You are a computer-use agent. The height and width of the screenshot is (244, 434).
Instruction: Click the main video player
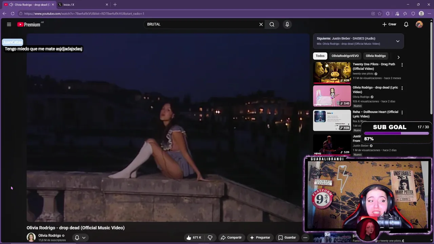[168, 128]
